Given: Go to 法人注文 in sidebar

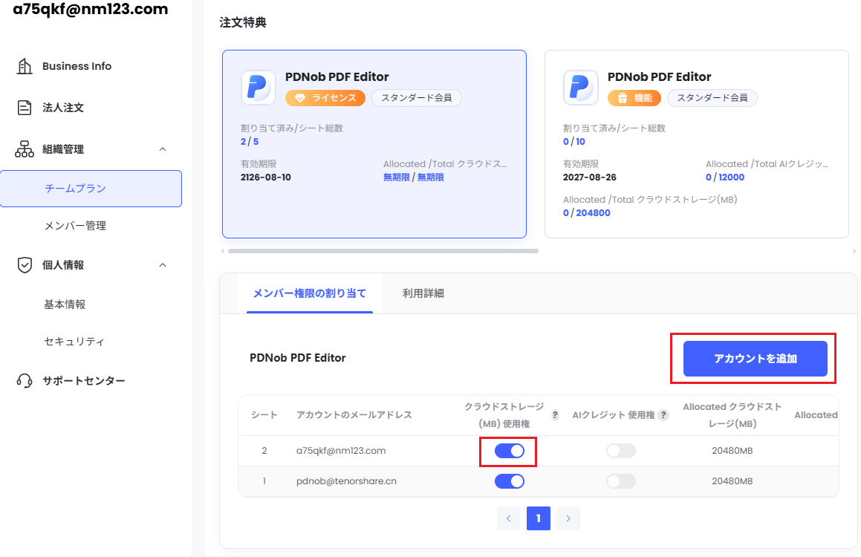Looking at the screenshot, I should pyautogui.click(x=63, y=108).
